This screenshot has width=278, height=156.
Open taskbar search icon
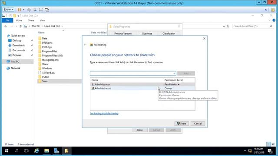point(17,151)
